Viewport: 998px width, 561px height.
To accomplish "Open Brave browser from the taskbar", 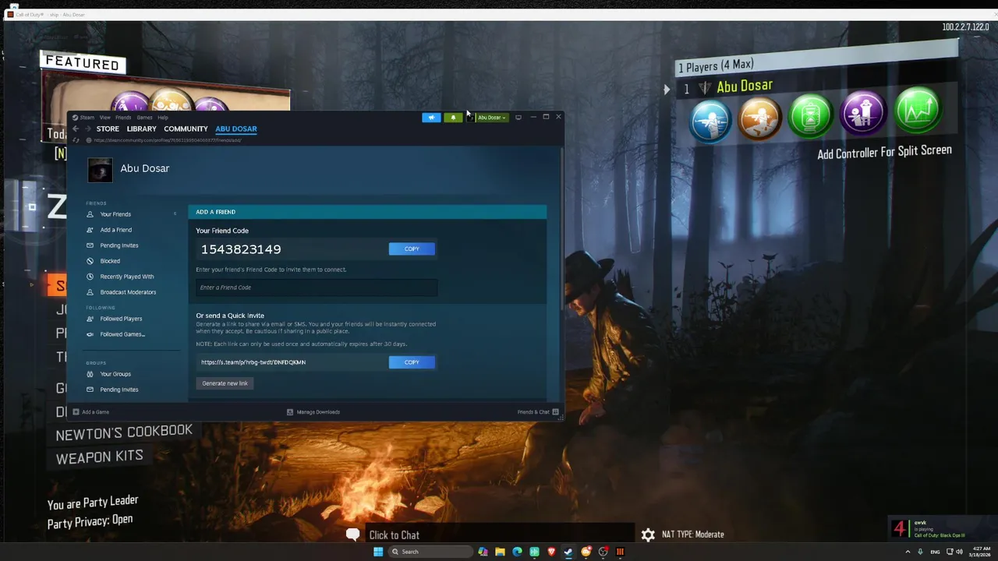I will point(551,552).
